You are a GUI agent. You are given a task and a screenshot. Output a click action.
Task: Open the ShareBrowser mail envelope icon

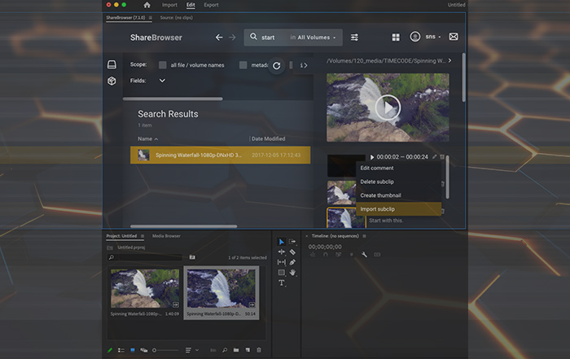pyautogui.click(x=454, y=37)
